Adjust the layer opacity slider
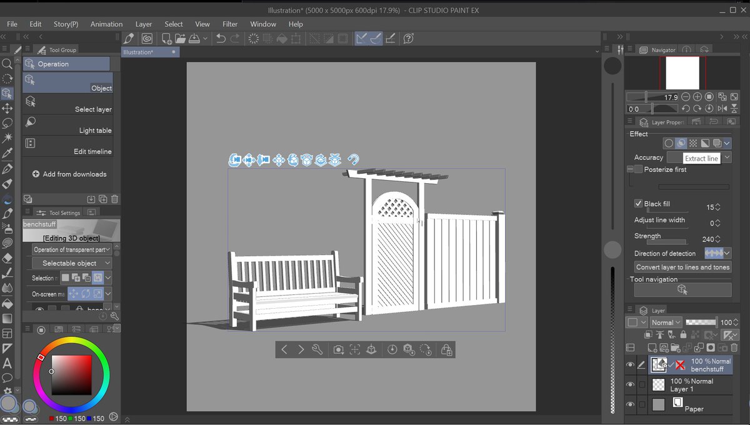The width and height of the screenshot is (750, 425). 701,322
